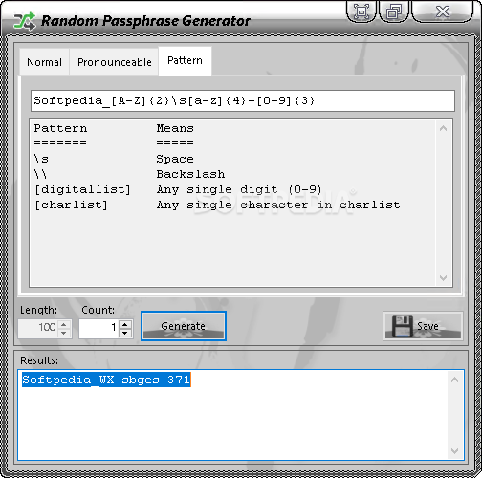This screenshot has height=478, width=482.
Task: Click the Results: label
Action: 39,360
